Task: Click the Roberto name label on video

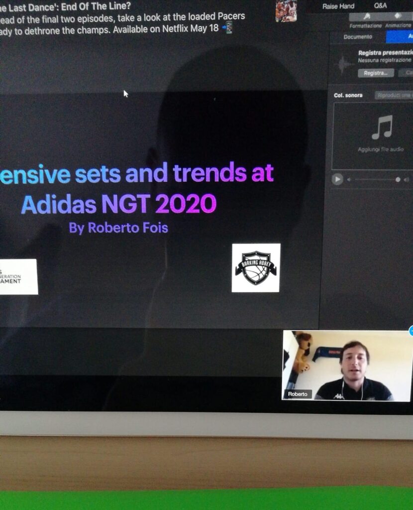Action: tap(298, 394)
